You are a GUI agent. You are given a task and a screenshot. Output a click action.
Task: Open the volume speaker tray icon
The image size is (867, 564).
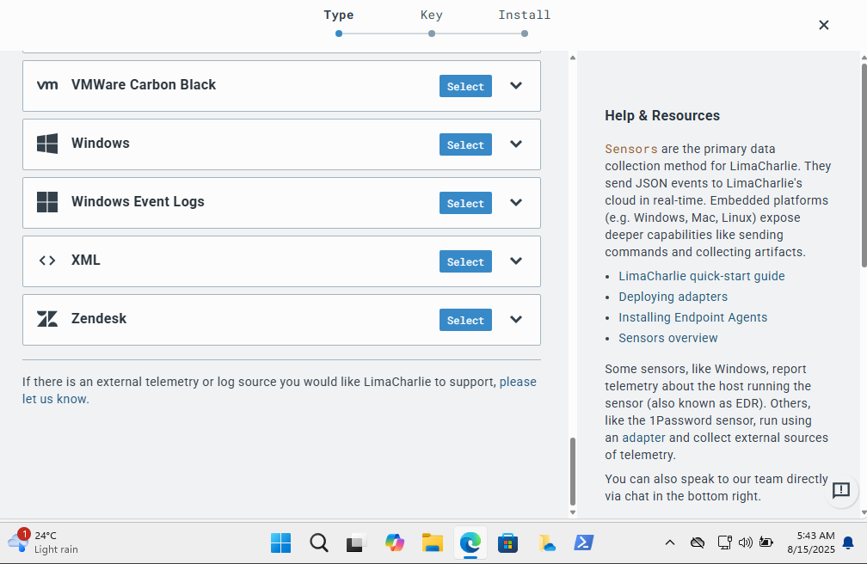coord(746,543)
